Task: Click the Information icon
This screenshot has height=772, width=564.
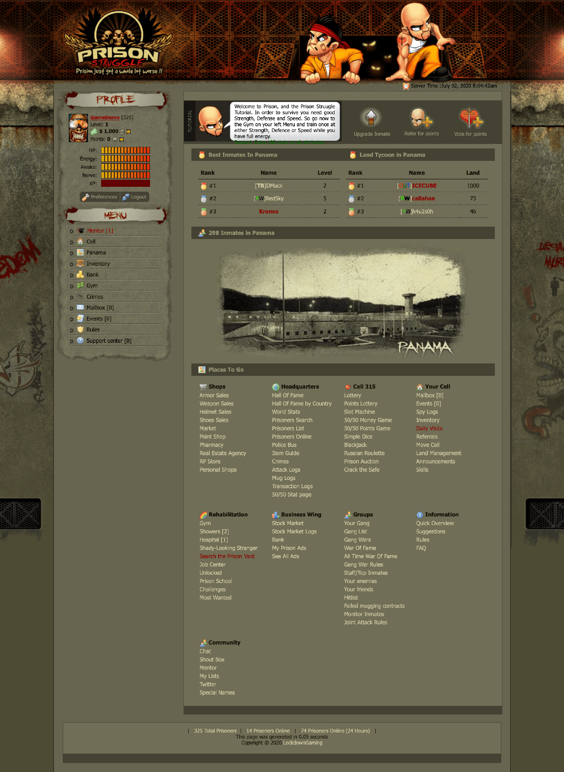Action: [420, 515]
